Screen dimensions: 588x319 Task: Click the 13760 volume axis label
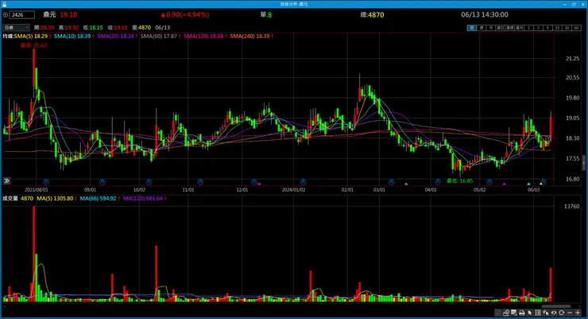click(x=571, y=206)
